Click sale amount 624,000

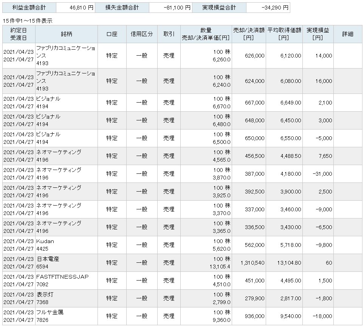tap(255, 81)
